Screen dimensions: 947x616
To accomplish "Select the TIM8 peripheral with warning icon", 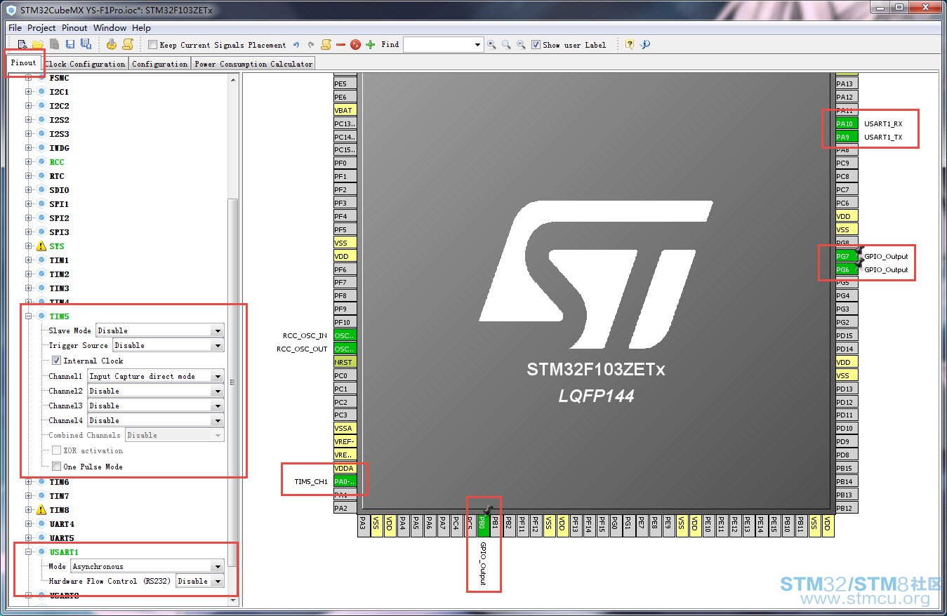I will pyautogui.click(x=59, y=510).
